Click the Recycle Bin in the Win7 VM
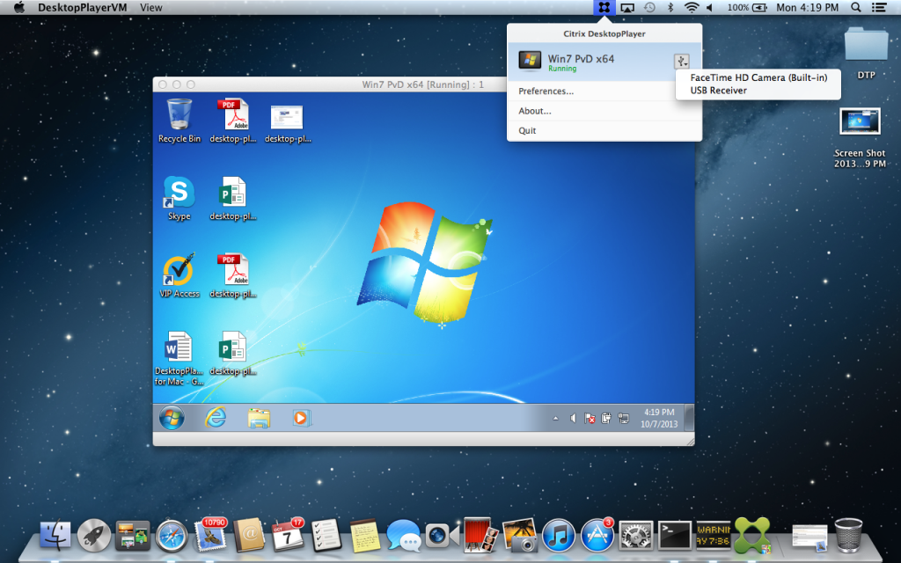This screenshot has width=901, height=563. point(179,120)
